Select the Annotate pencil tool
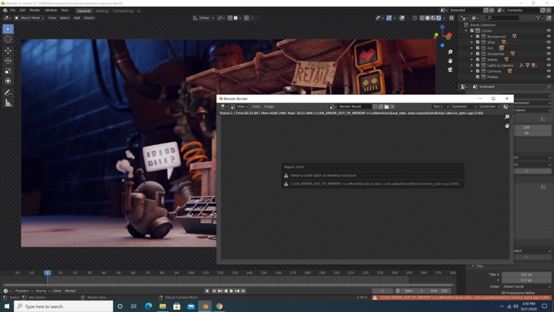 coord(8,93)
